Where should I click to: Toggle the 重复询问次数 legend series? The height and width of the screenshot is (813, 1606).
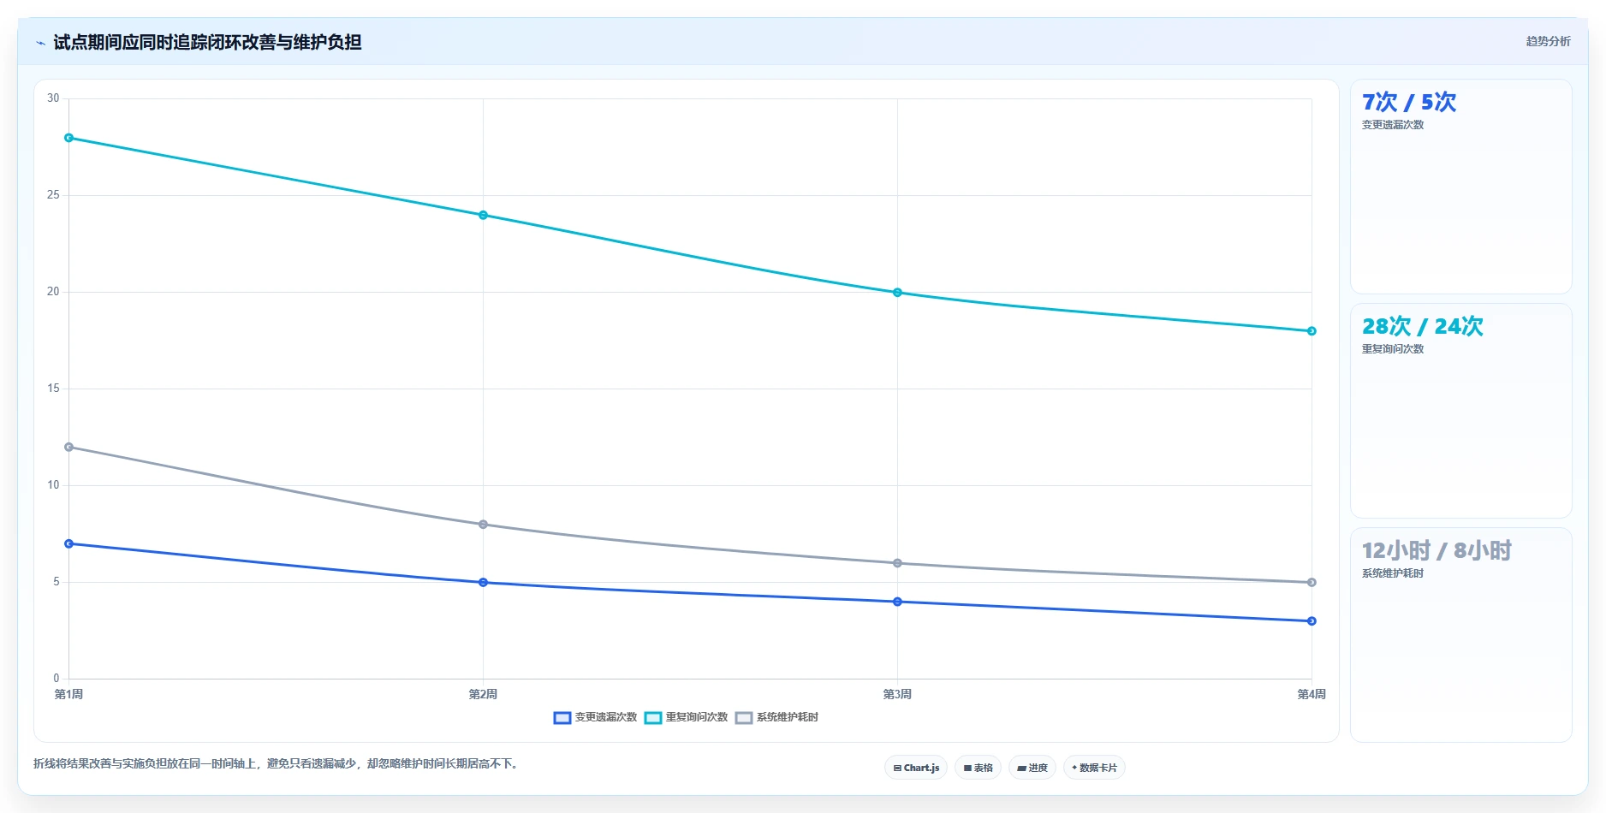(x=687, y=717)
